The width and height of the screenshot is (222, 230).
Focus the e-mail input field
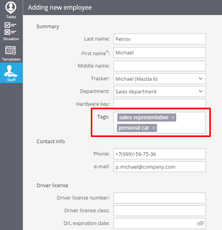click(x=160, y=167)
